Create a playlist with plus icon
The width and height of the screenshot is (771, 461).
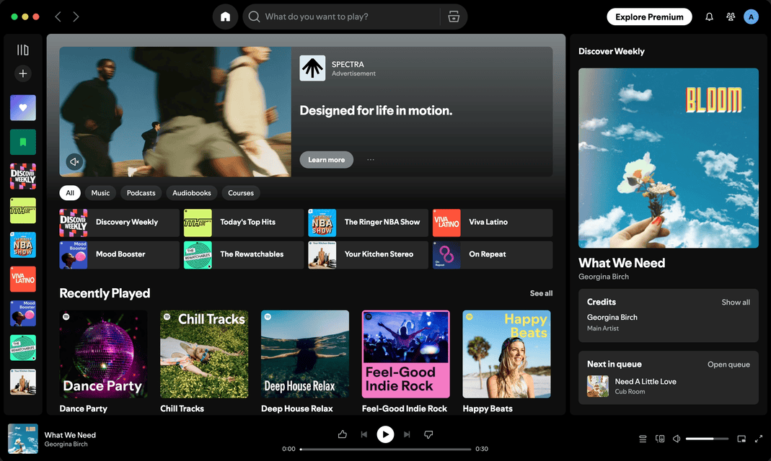click(x=22, y=73)
